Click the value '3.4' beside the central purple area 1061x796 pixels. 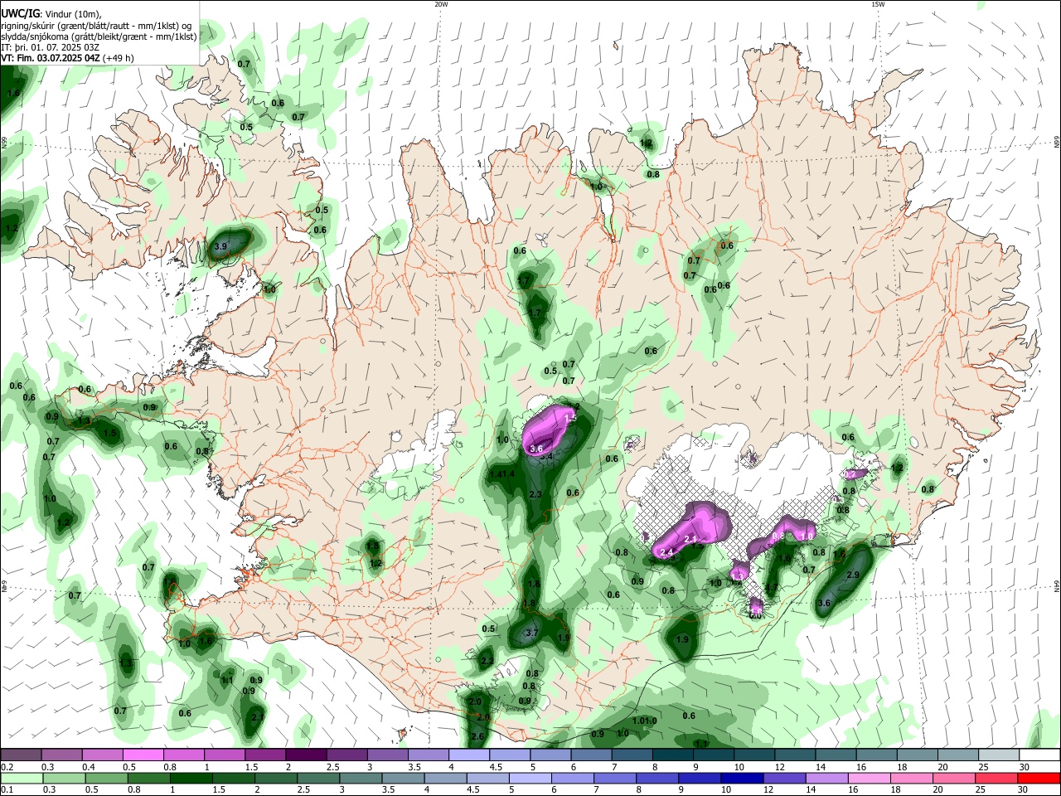coord(546,457)
